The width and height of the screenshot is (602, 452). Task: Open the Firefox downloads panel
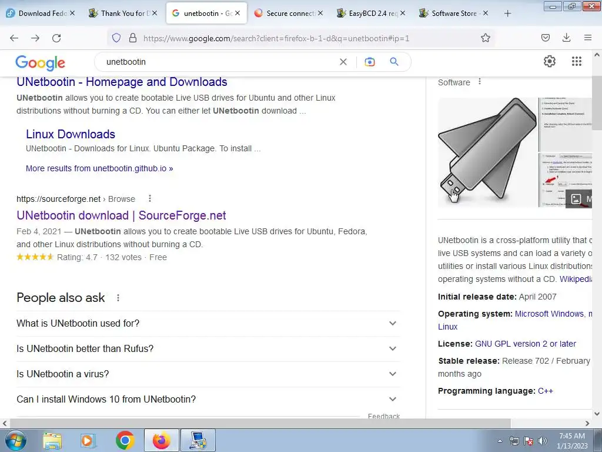(566, 38)
